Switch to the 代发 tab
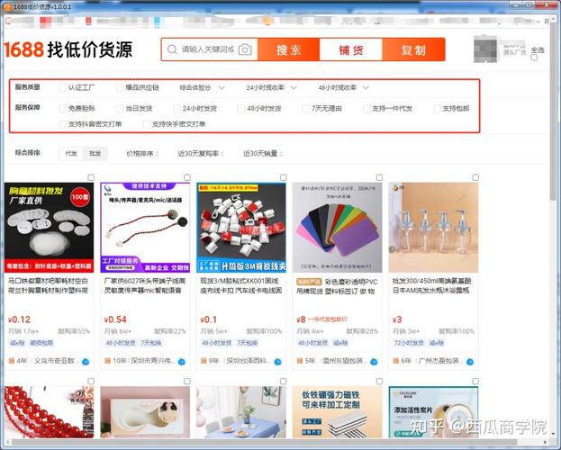The image size is (561, 450). [71, 154]
